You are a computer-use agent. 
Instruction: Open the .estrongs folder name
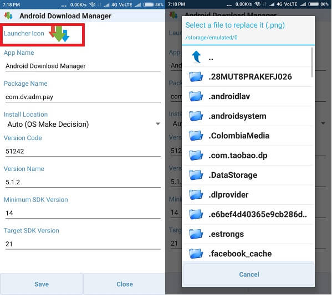coord(226,234)
